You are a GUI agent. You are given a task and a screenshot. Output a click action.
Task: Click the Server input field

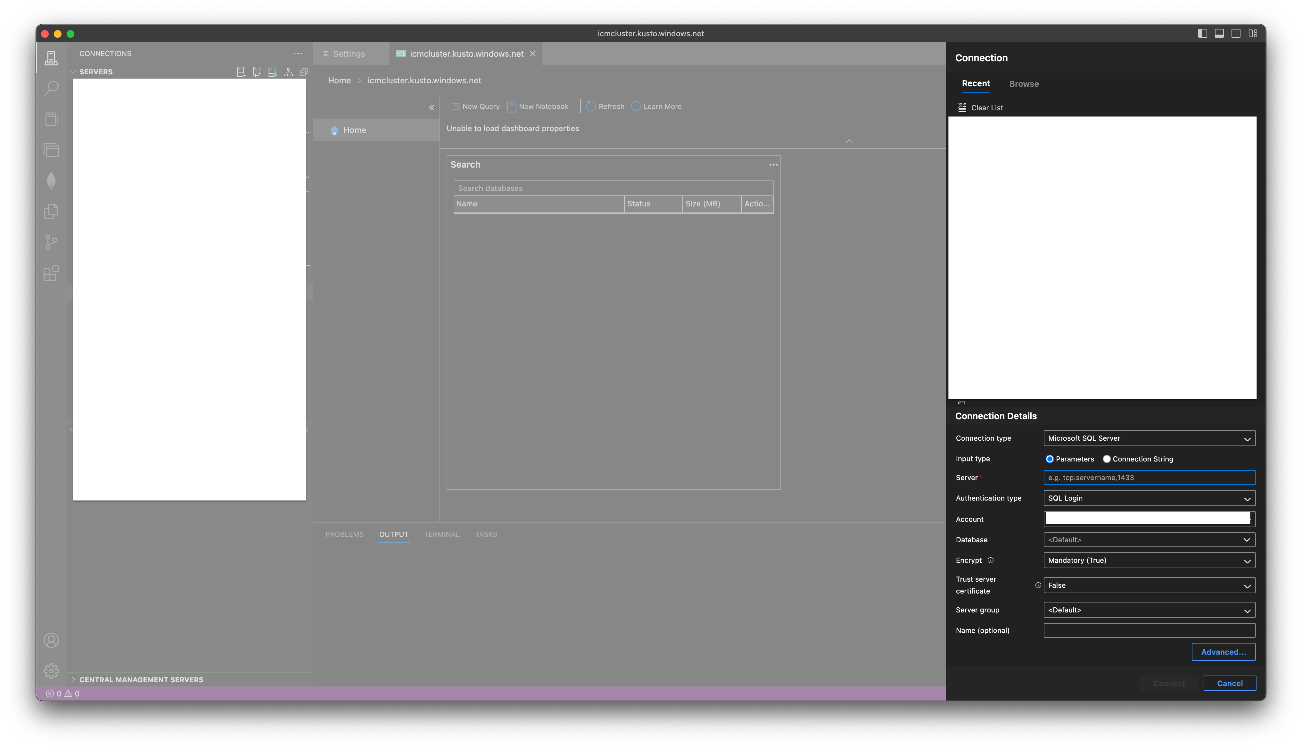click(1149, 477)
